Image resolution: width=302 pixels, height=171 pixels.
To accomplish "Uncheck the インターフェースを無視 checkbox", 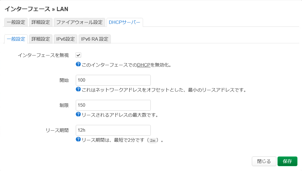I will 78,55.
